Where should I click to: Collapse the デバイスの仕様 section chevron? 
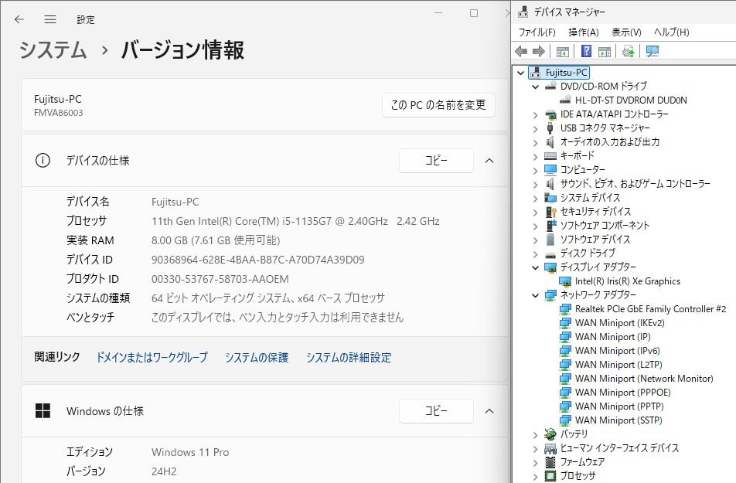click(489, 161)
